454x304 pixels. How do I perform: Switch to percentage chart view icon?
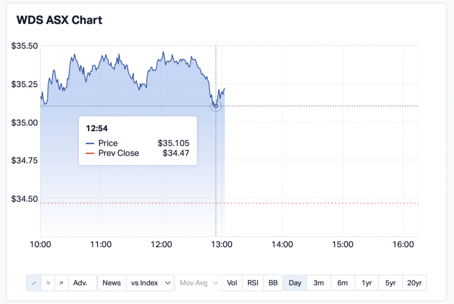(48, 283)
